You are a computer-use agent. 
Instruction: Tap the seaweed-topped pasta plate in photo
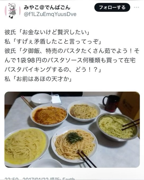click(74, 144)
